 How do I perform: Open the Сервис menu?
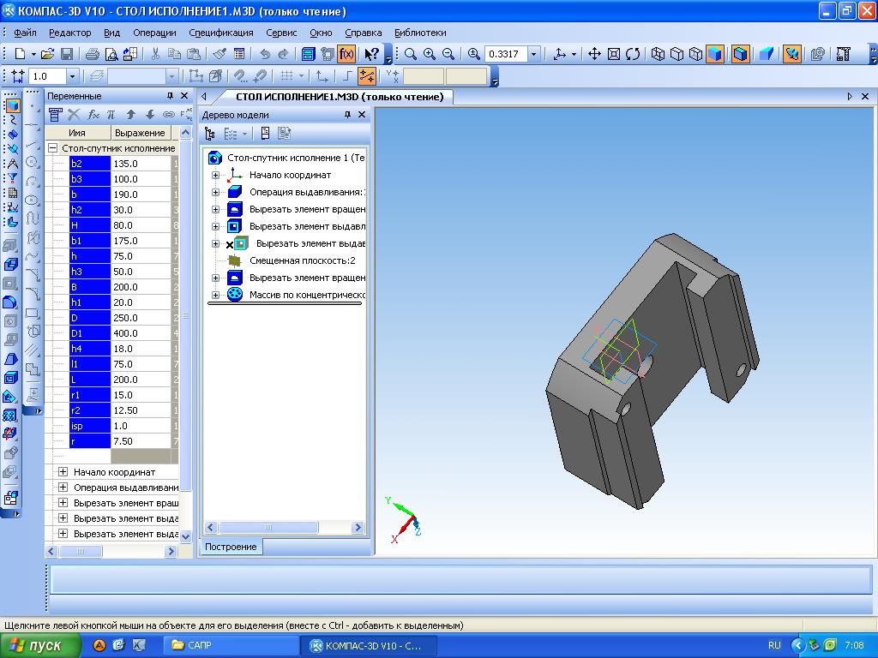point(281,33)
